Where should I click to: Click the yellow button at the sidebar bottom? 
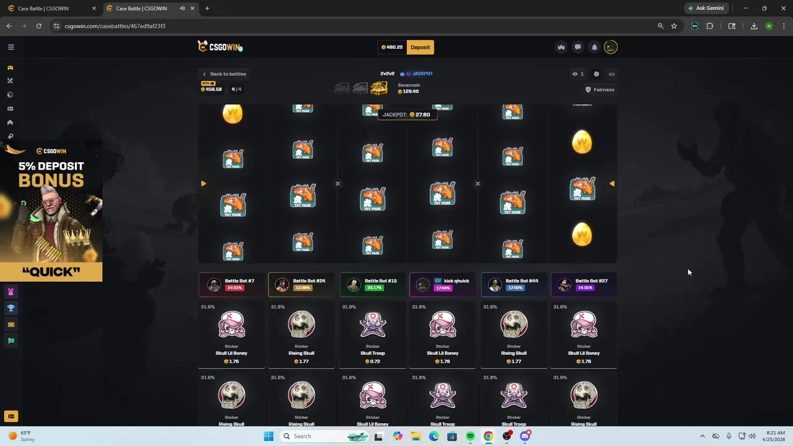(11, 416)
